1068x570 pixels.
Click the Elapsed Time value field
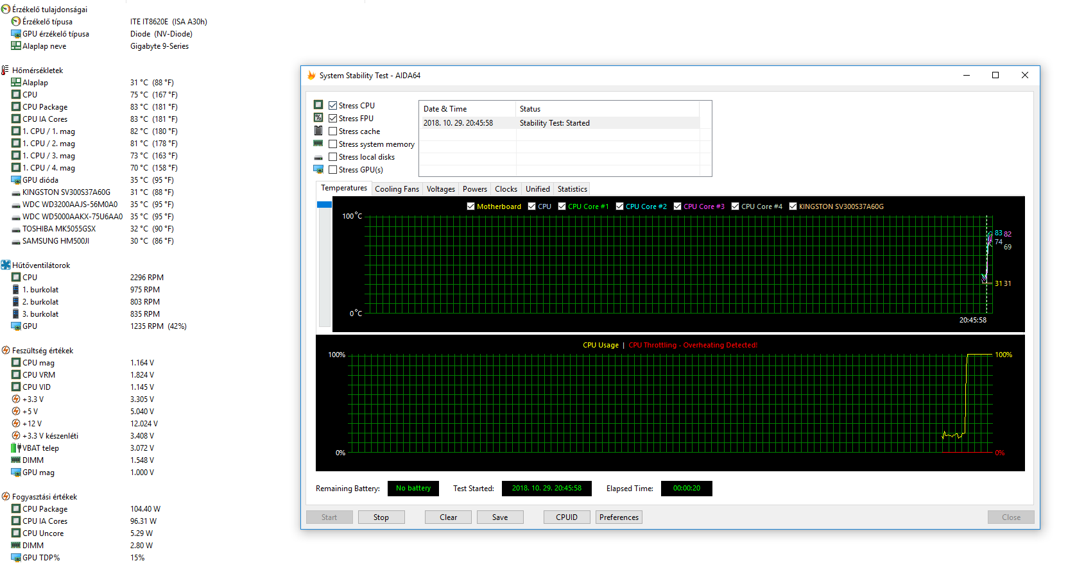687,489
